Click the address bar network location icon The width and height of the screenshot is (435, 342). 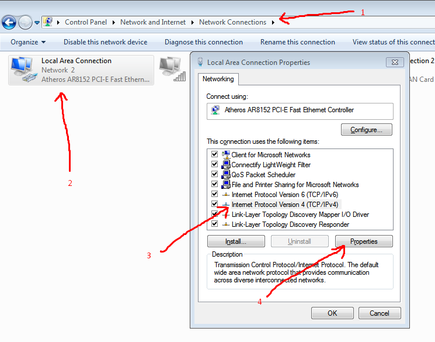(x=48, y=22)
